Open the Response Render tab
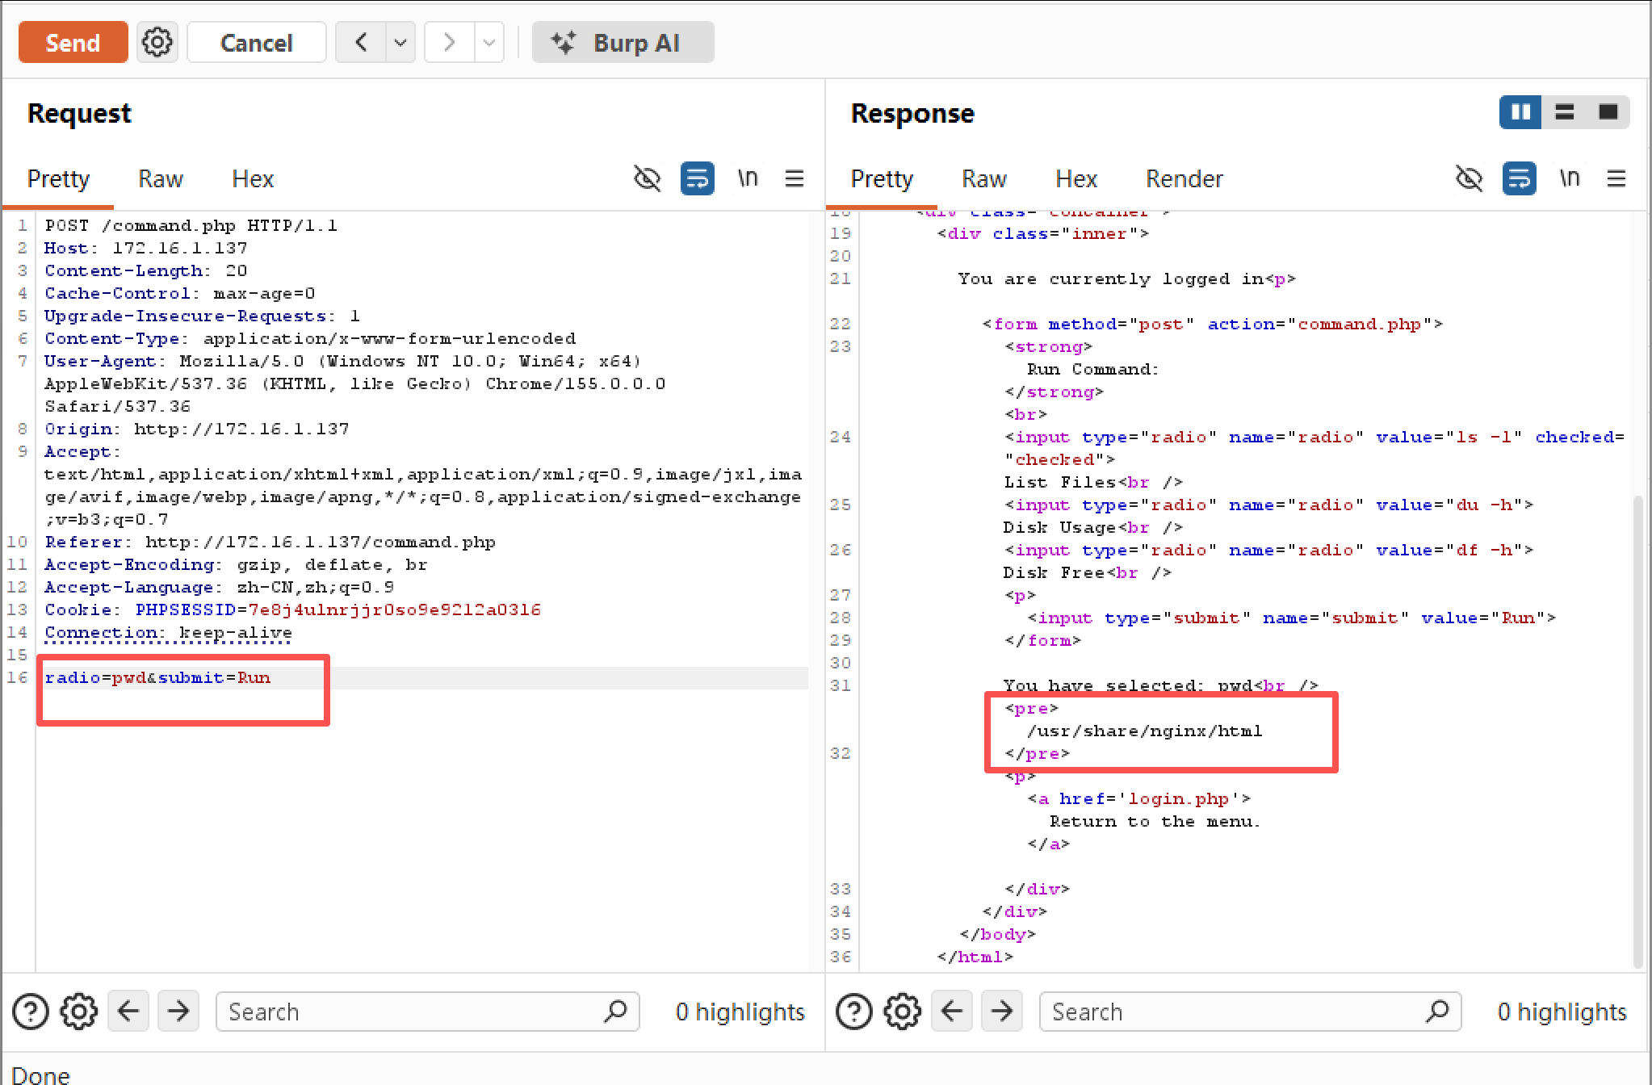Image resolution: width=1652 pixels, height=1085 pixels. 1184,178
